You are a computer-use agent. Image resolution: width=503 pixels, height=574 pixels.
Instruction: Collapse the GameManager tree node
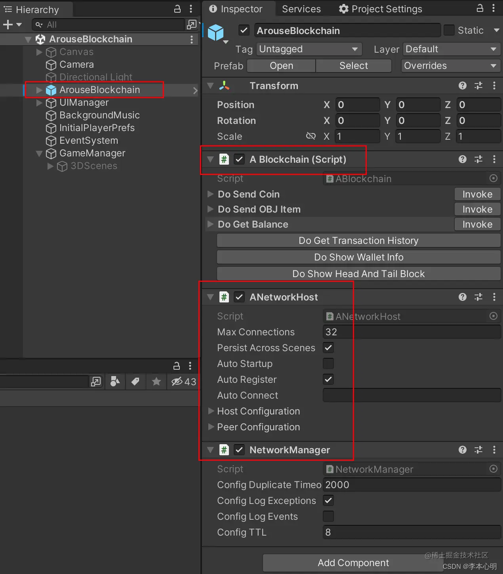tap(39, 153)
